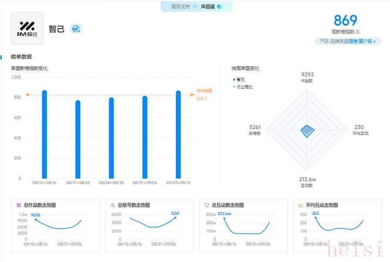Click the export icon beside 智己 name
390x262 pixels.
pyautogui.click(x=76, y=29)
